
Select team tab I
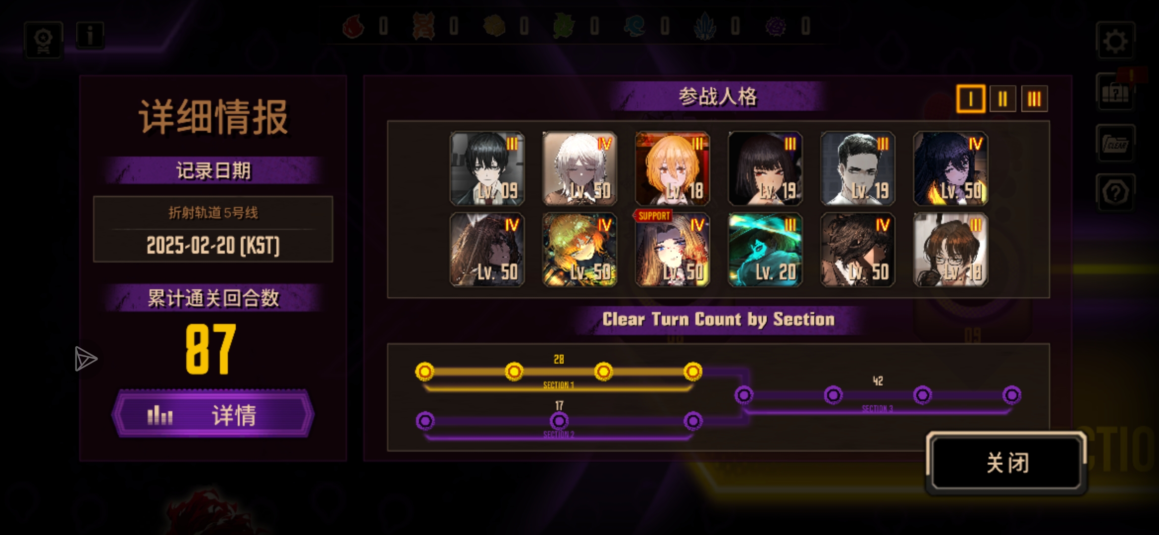970,99
